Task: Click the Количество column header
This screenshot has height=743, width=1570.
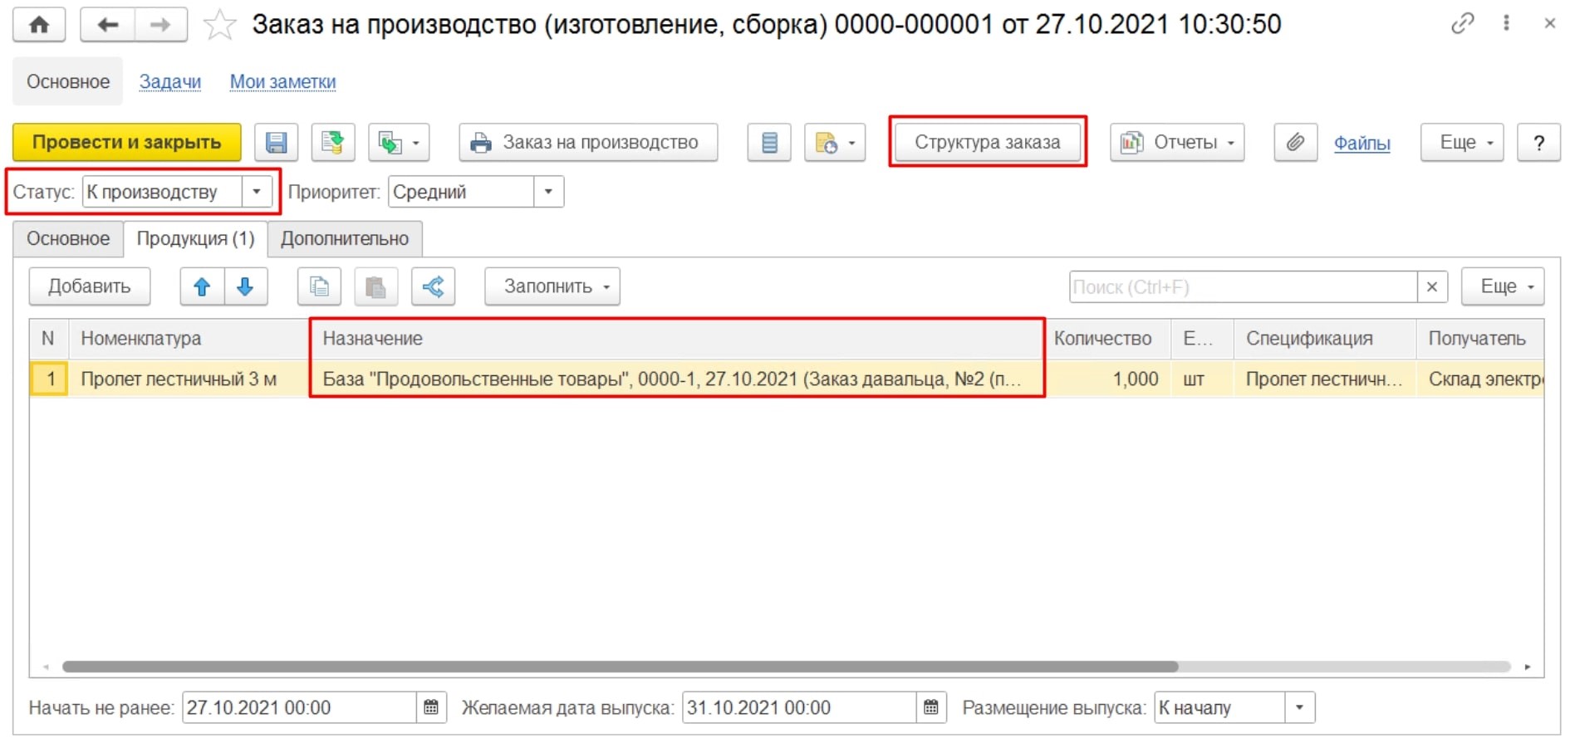Action: coord(1108,339)
